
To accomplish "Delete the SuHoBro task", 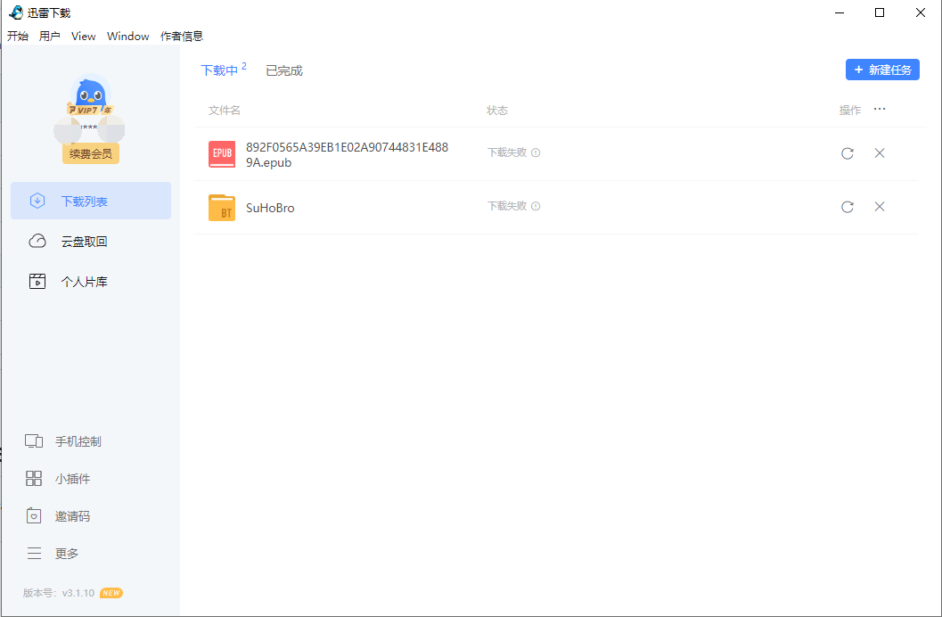I will click(x=880, y=207).
